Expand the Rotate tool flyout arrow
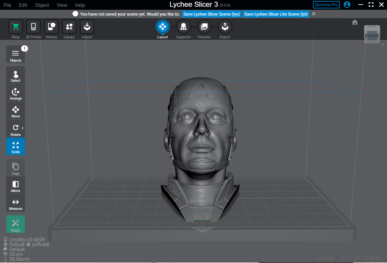 point(23,128)
